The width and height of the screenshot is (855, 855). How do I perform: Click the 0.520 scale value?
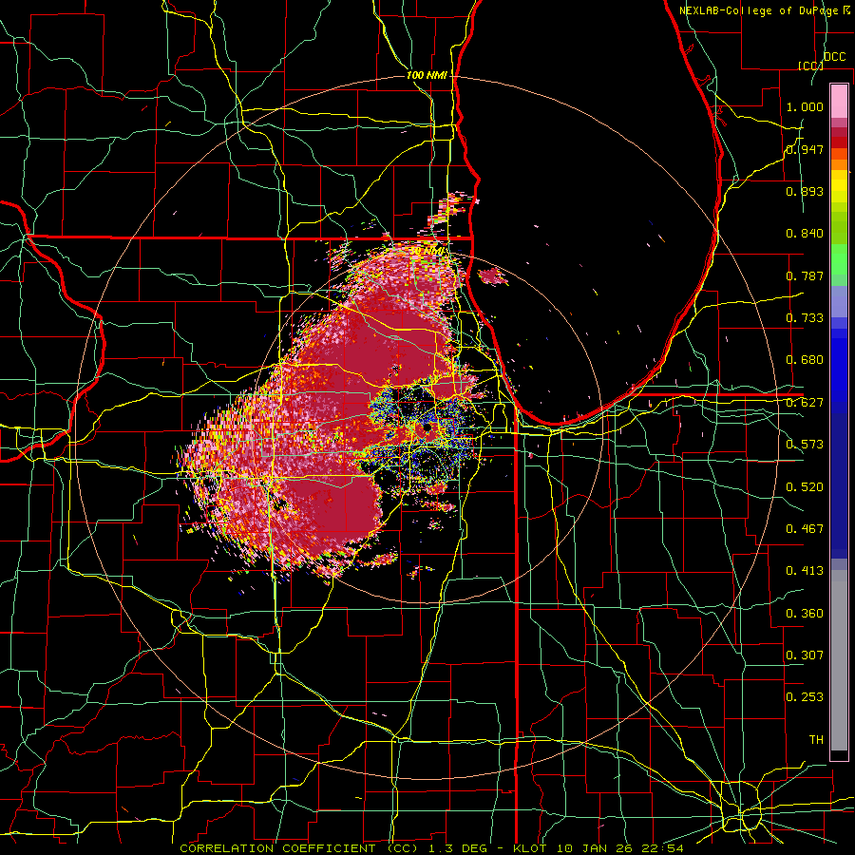pyautogui.click(x=805, y=487)
